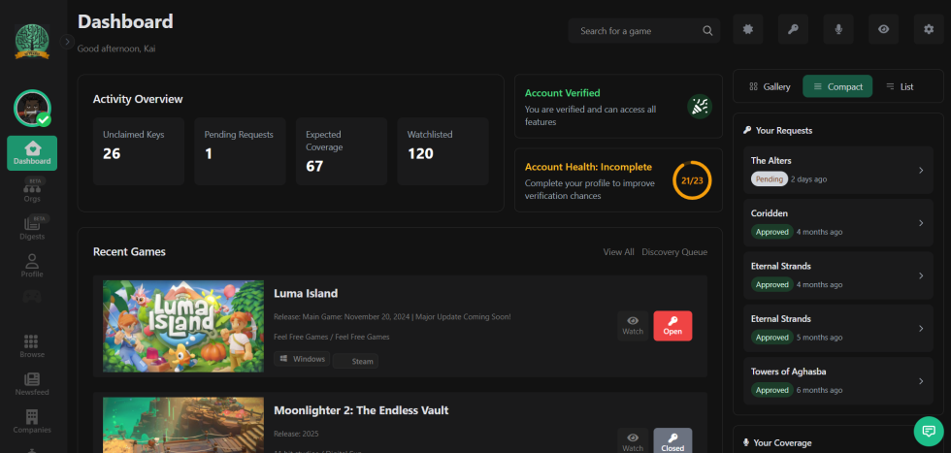951x453 pixels.
Task: Open Orgs beta menu item
Action: 32,192
